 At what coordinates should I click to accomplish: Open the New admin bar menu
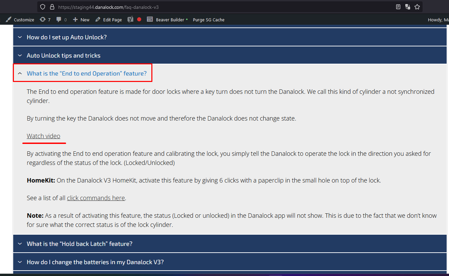click(81, 20)
